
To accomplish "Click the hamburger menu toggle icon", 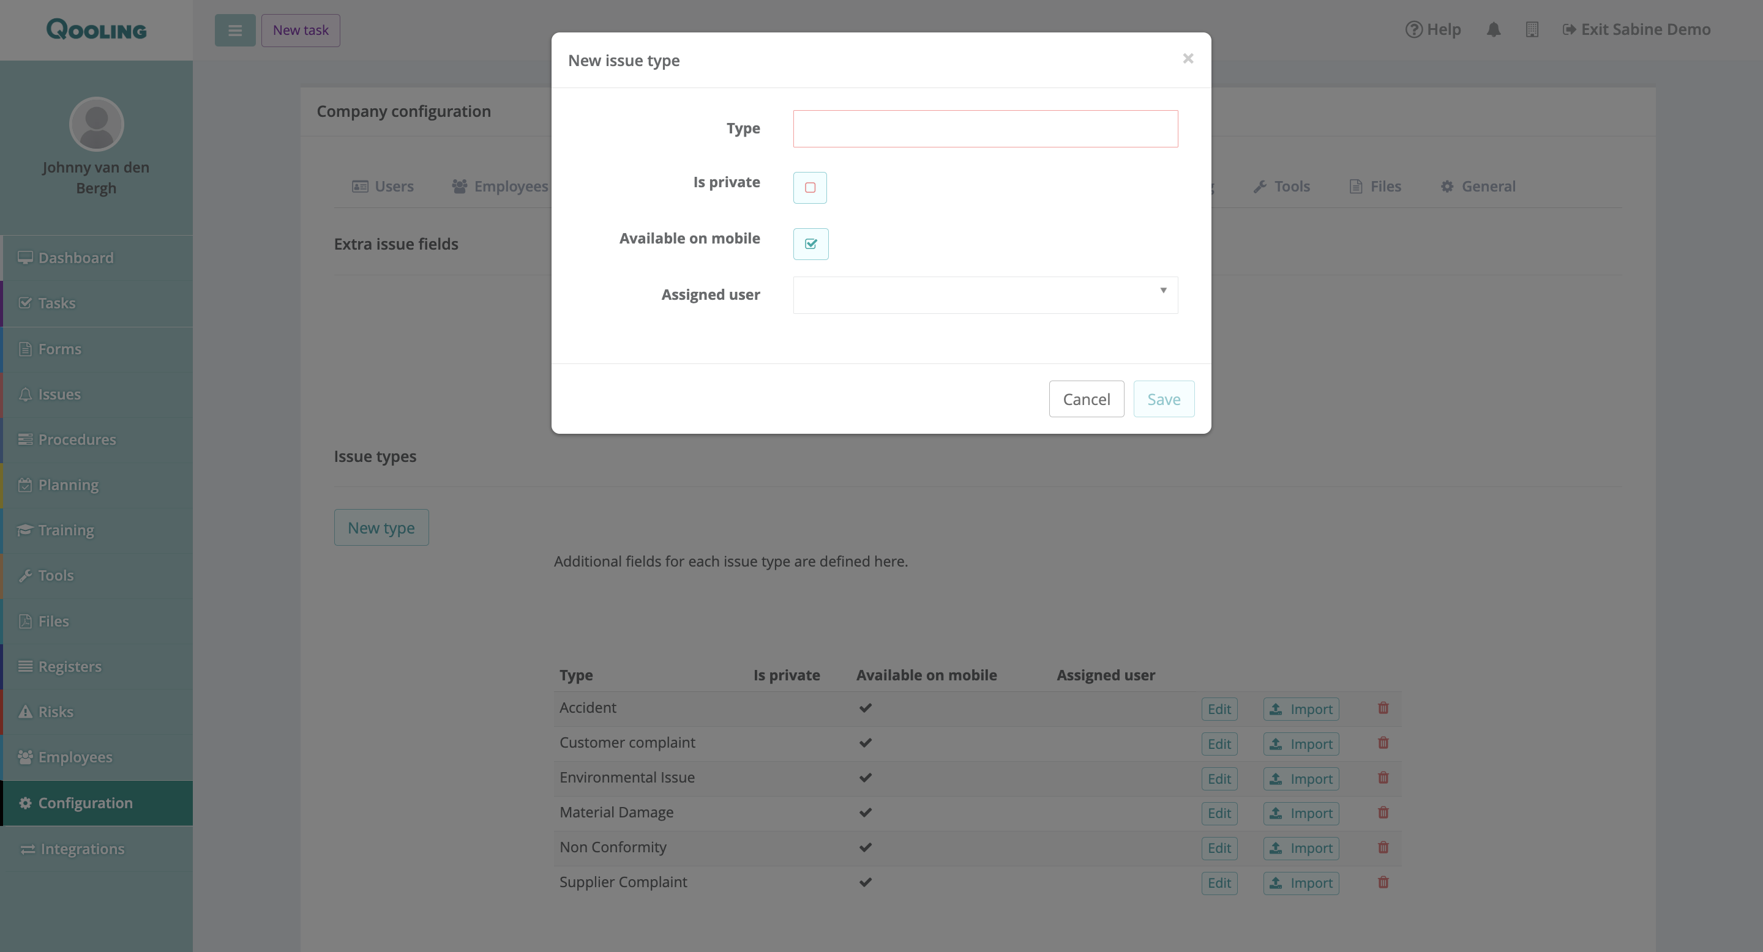I will point(234,30).
